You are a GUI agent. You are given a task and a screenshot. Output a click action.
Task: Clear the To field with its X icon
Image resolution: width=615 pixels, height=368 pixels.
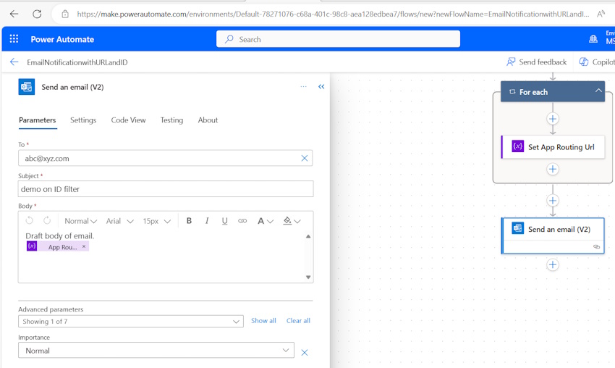pyautogui.click(x=305, y=158)
